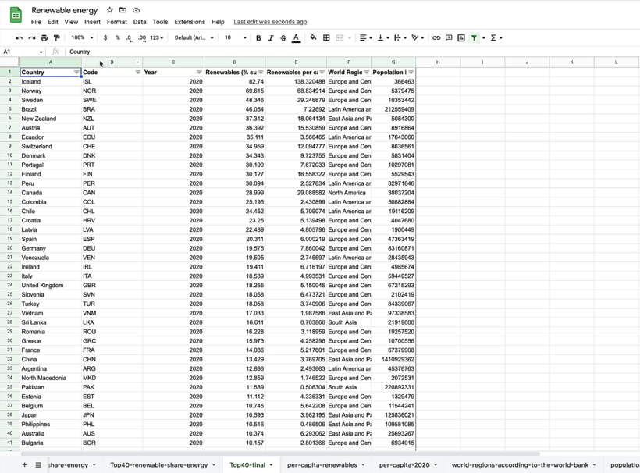Select the North Macedonia cell

[51, 378]
